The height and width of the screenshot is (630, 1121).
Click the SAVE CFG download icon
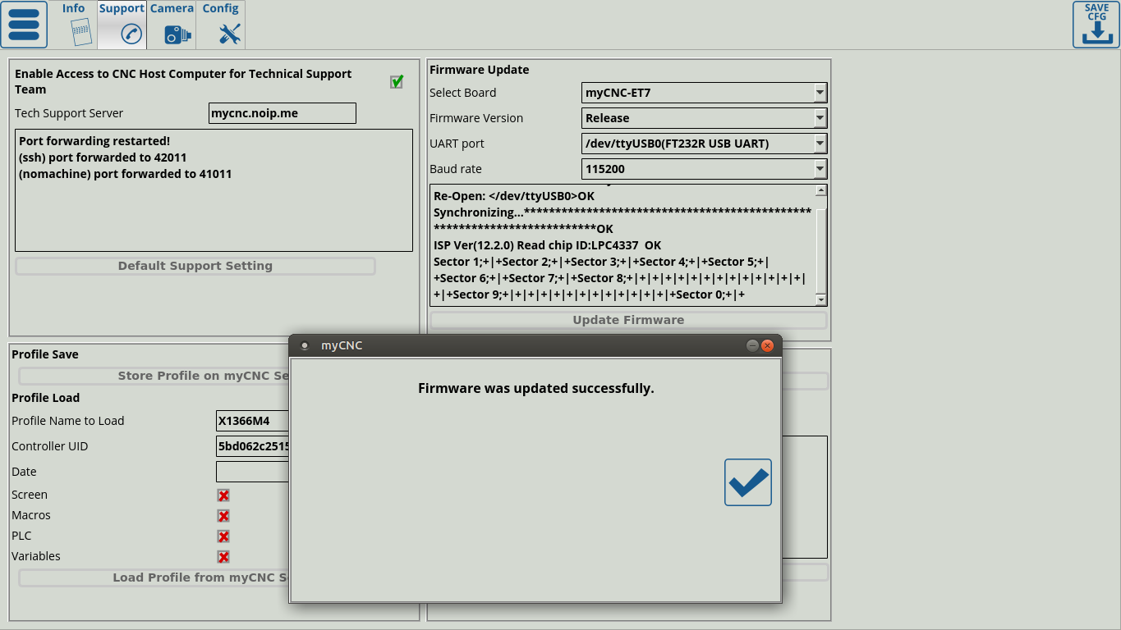click(1096, 25)
